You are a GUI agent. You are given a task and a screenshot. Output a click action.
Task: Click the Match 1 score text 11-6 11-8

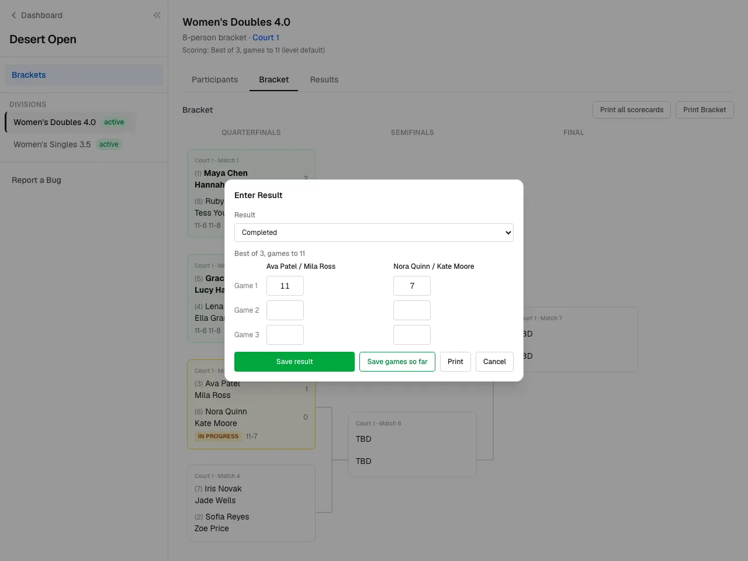pos(207,226)
